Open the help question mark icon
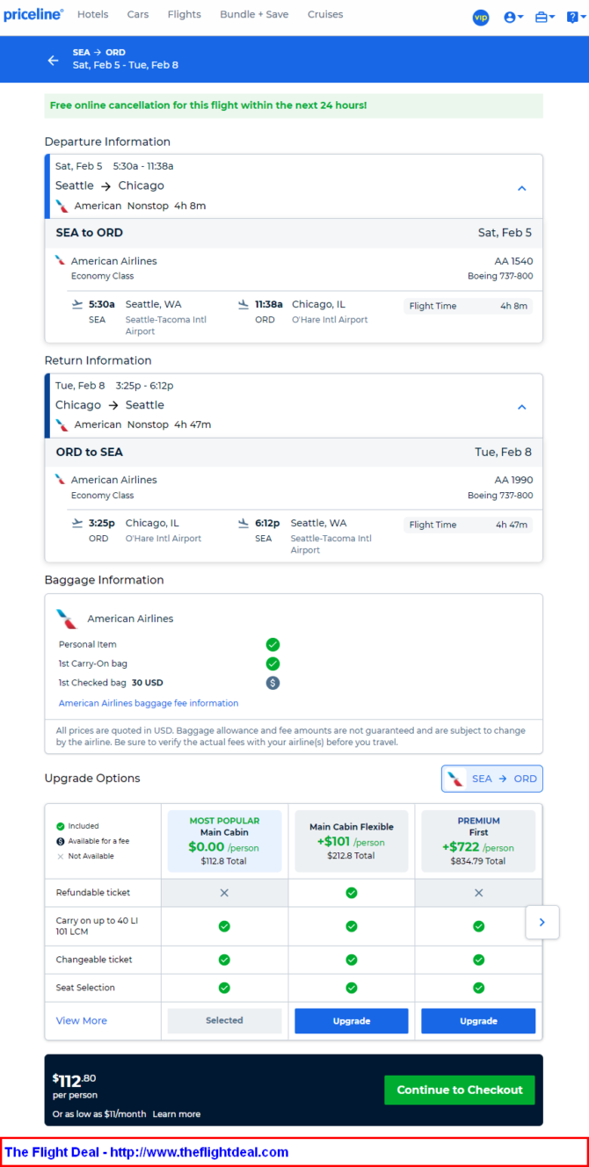The height and width of the screenshot is (1167, 589). pos(573,17)
